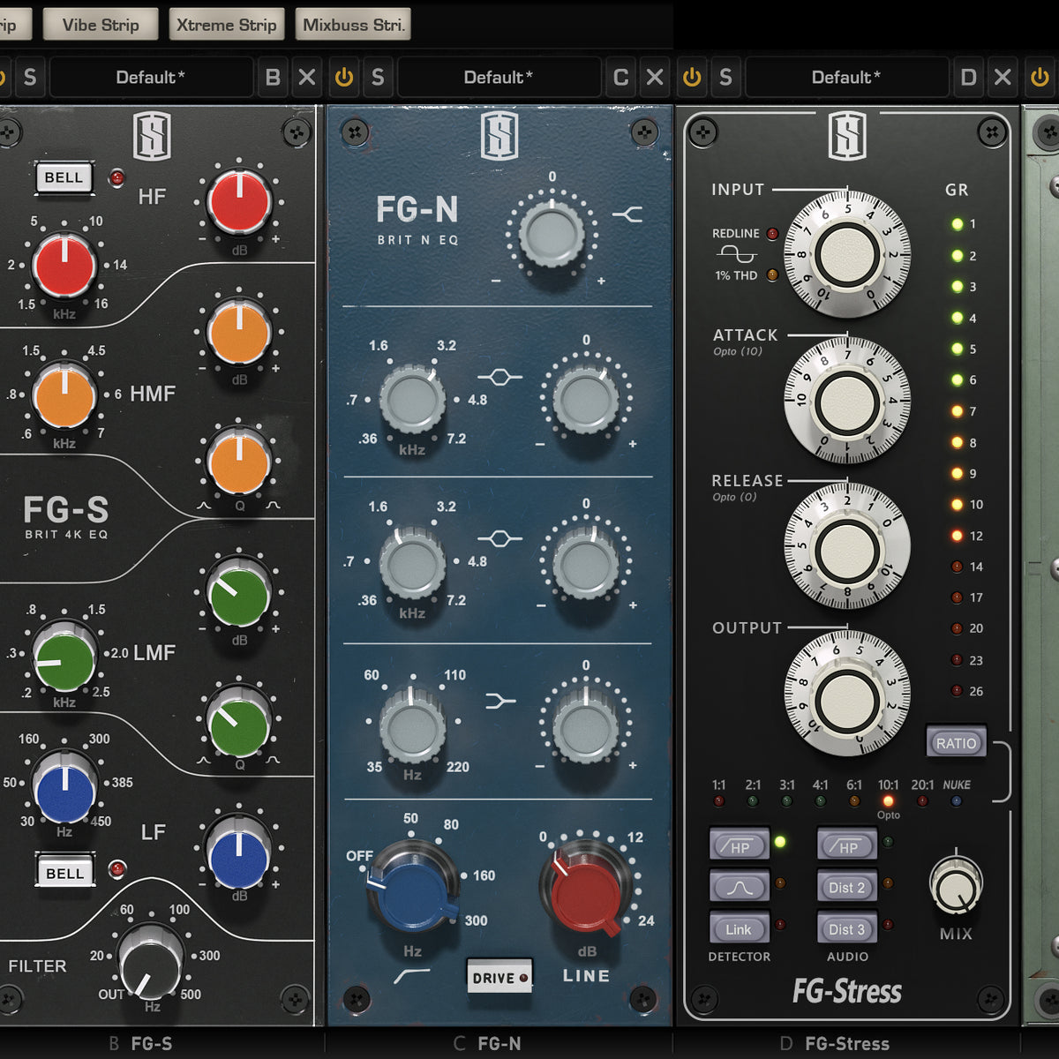This screenshot has height=1059, width=1059.
Task: Click the FG-Stress INPUT knob
Action: [x=846, y=254]
